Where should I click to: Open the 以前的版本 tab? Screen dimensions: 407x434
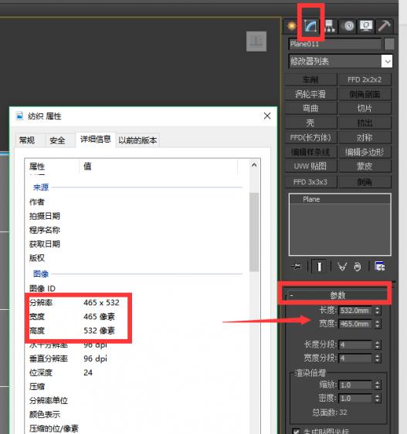coord(137,140)
